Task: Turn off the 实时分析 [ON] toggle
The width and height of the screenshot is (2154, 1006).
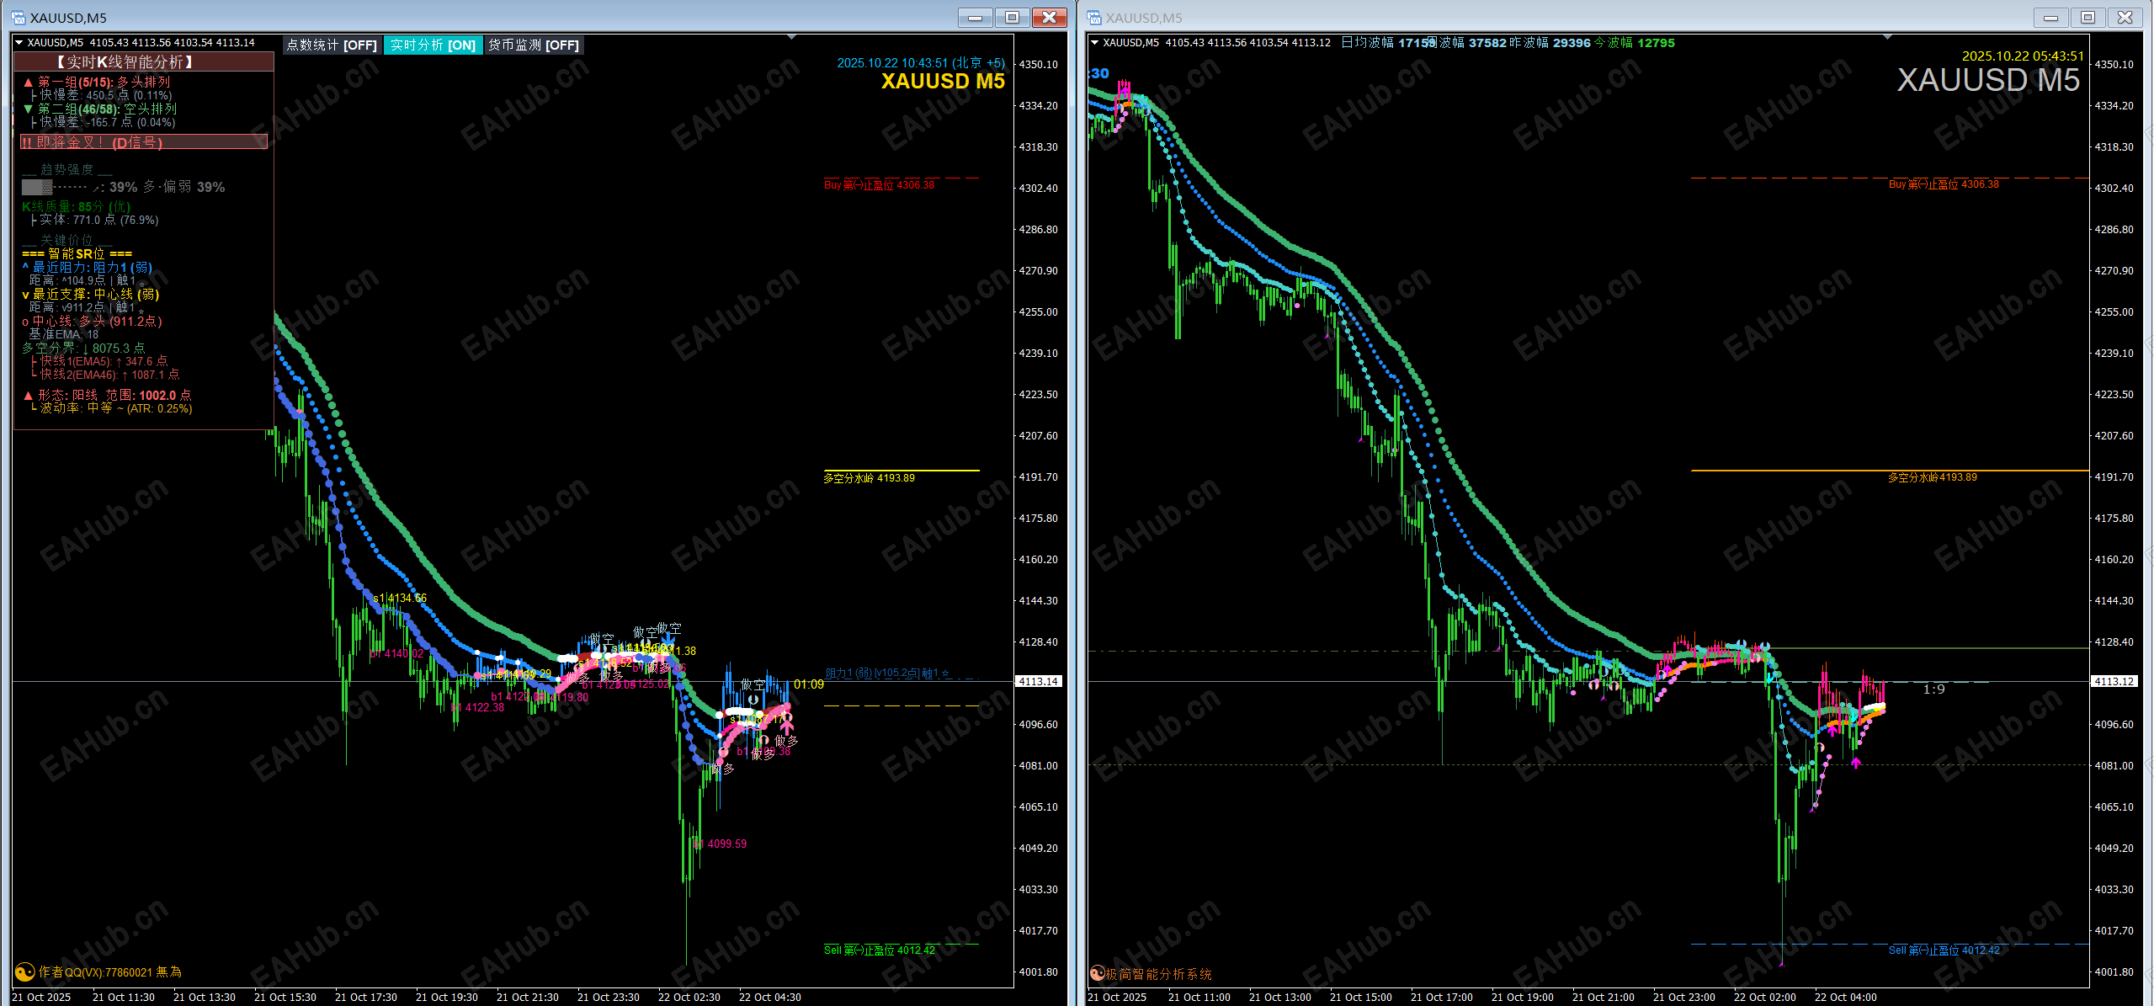Action: coord(433,45)
